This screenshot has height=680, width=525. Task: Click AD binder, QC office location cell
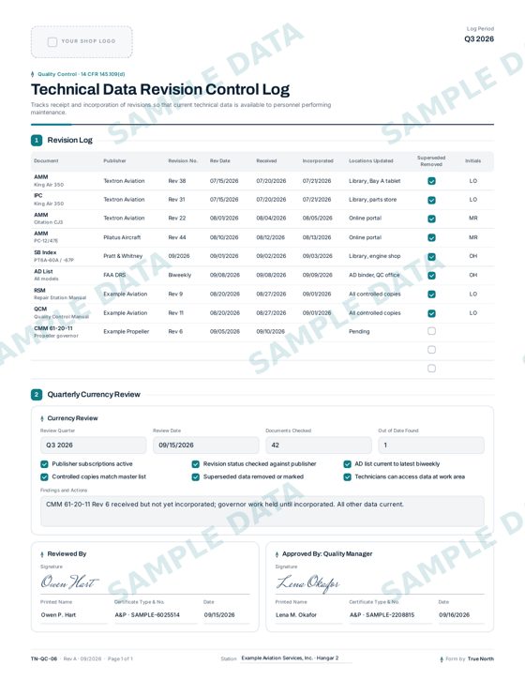coord(374,275)
